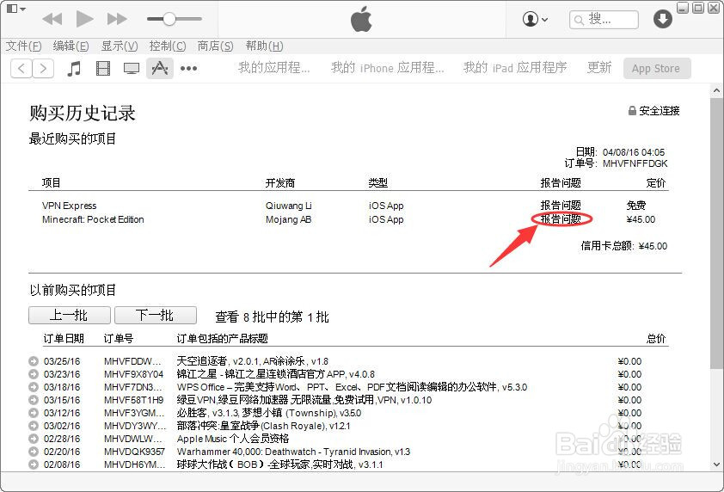Click the 部落冲突:皇室战争 order title
724x492 pixels.
263,426
